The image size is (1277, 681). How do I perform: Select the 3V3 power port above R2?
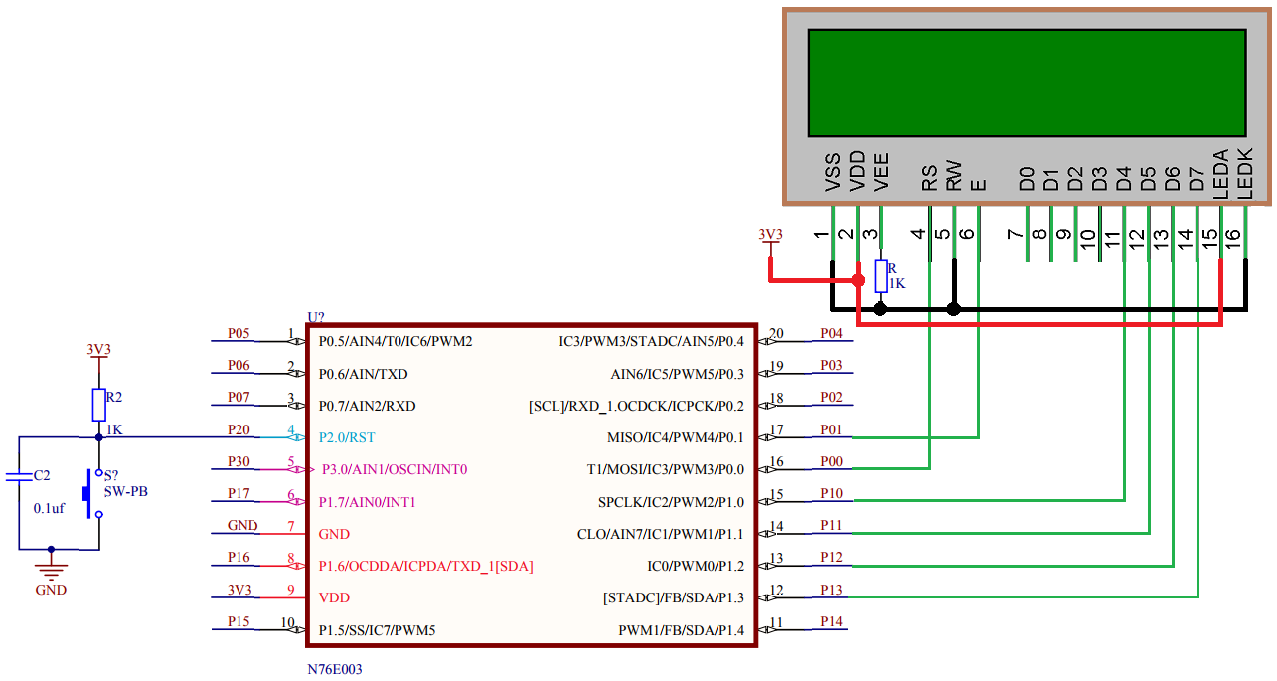(98, 350)
